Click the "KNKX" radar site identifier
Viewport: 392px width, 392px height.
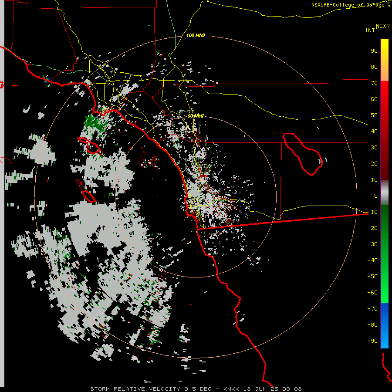pyautogui.click(x=231, y=389)
